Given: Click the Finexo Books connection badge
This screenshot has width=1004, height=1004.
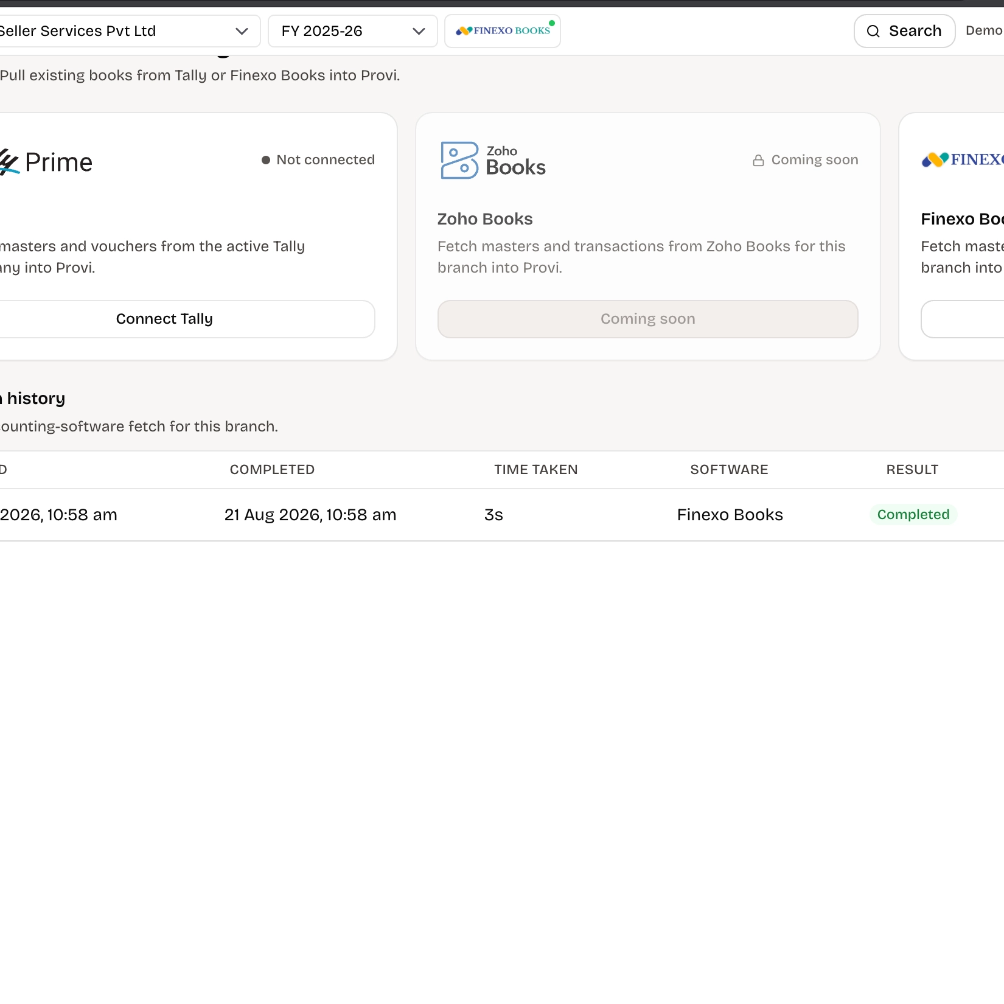Looking at the screenshot, I should pos(503,31).
